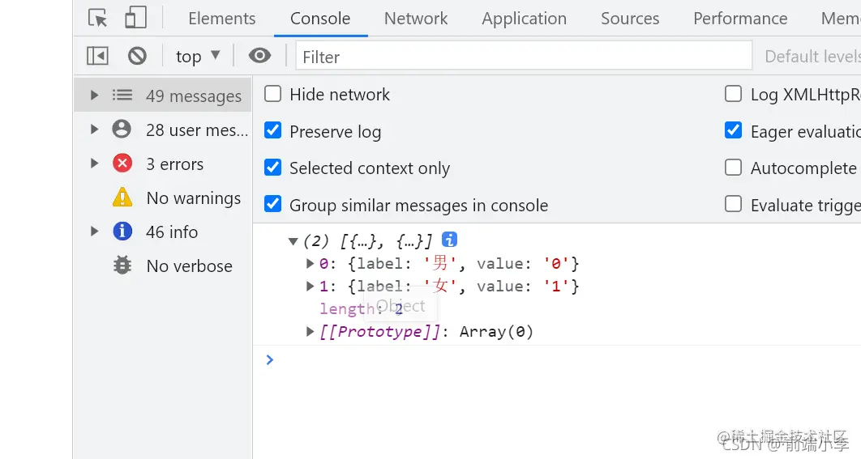The height and width of the screenshot is (459, 861).
Task: Activate the inspect element picker icon
Action: coord(98,19)
